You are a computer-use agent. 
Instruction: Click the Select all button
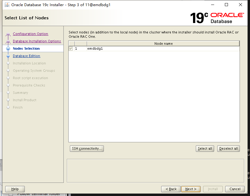pos(205,148)
